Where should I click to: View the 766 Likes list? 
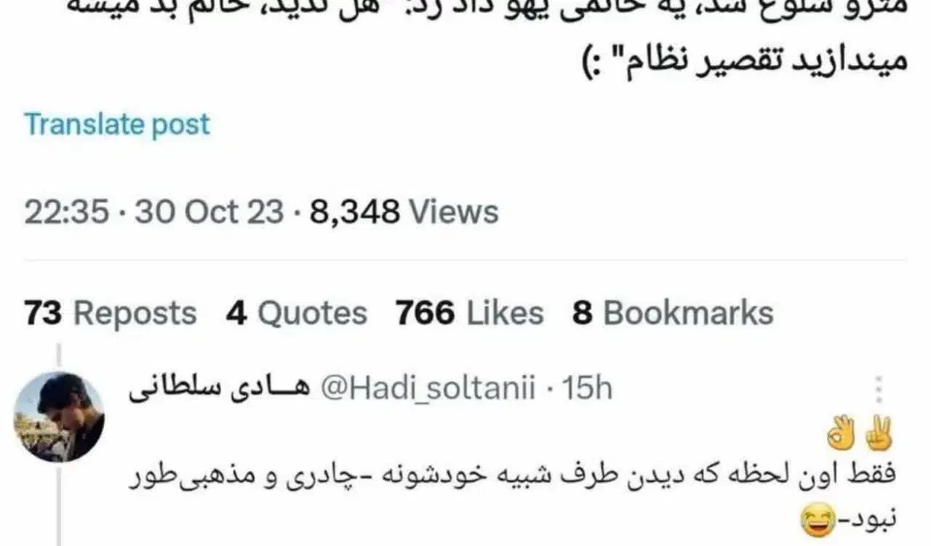coord(469,314)
